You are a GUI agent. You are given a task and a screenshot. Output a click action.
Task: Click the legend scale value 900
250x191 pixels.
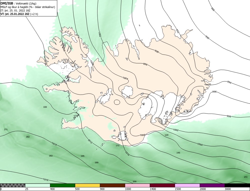102,189
